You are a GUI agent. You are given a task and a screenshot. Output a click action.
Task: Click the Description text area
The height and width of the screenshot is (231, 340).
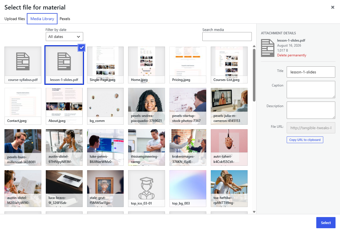tap(311, 110)
